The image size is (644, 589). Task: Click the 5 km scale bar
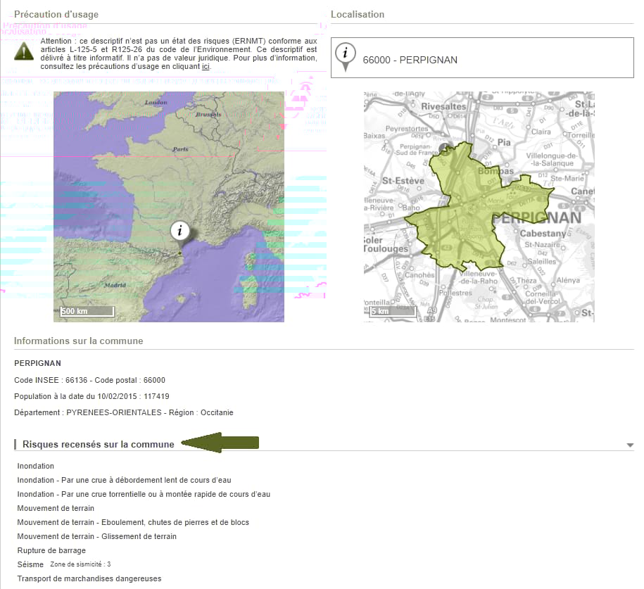coord(393,311)
